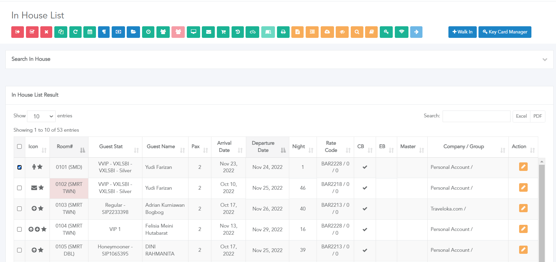Click the green history clock-arrow icon
This screenshot has height=262, width=556.
pos(238,32)
